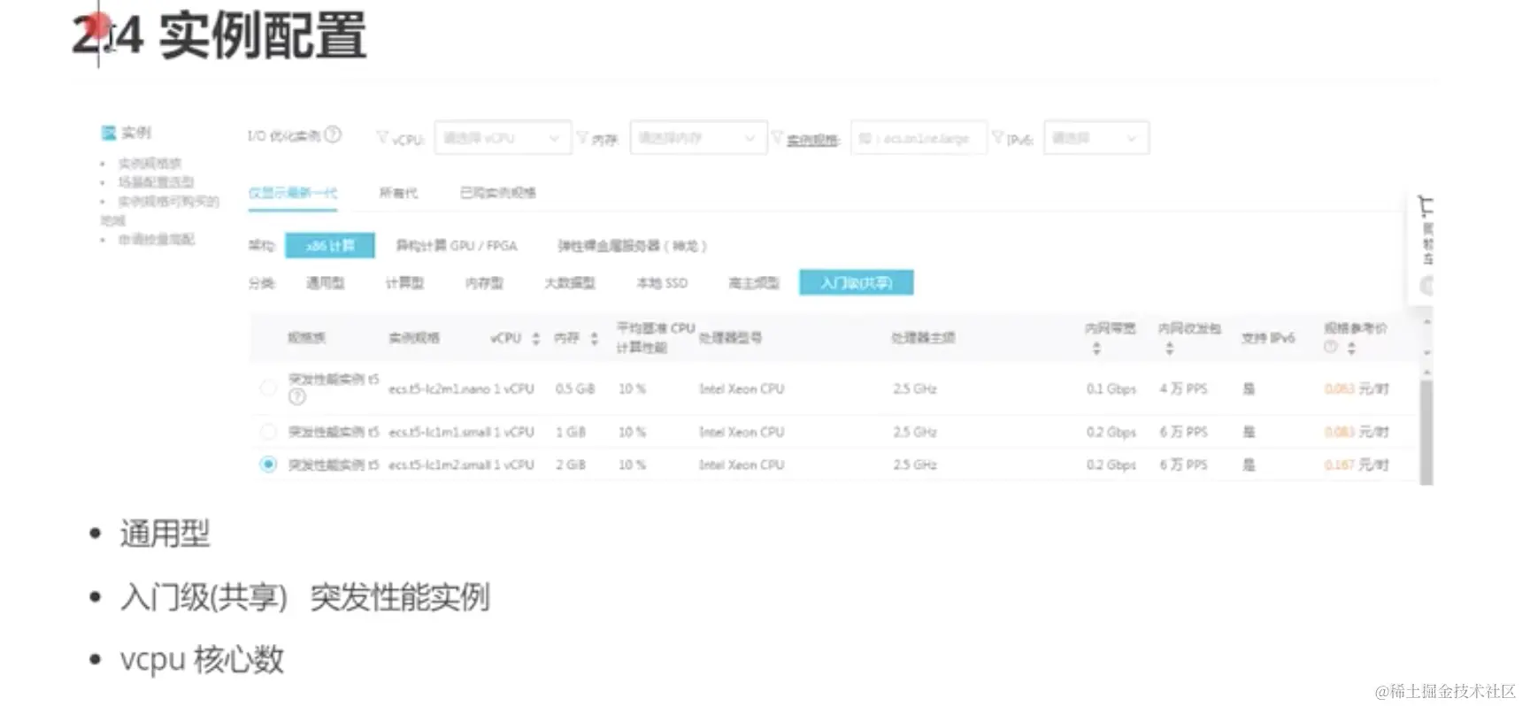Choose the 通用型 category

point(325,283)
